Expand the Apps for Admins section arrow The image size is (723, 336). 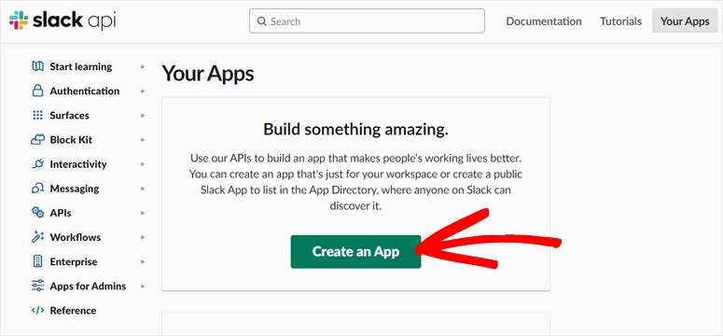[x=143, y=287]
